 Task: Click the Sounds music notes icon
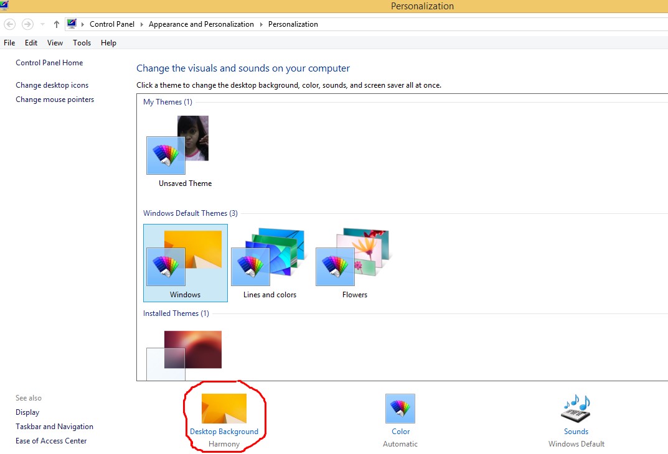[x=576, y=409]
